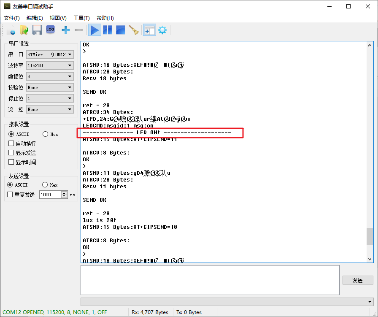Decrease repeat interval with down stepper

64,196
